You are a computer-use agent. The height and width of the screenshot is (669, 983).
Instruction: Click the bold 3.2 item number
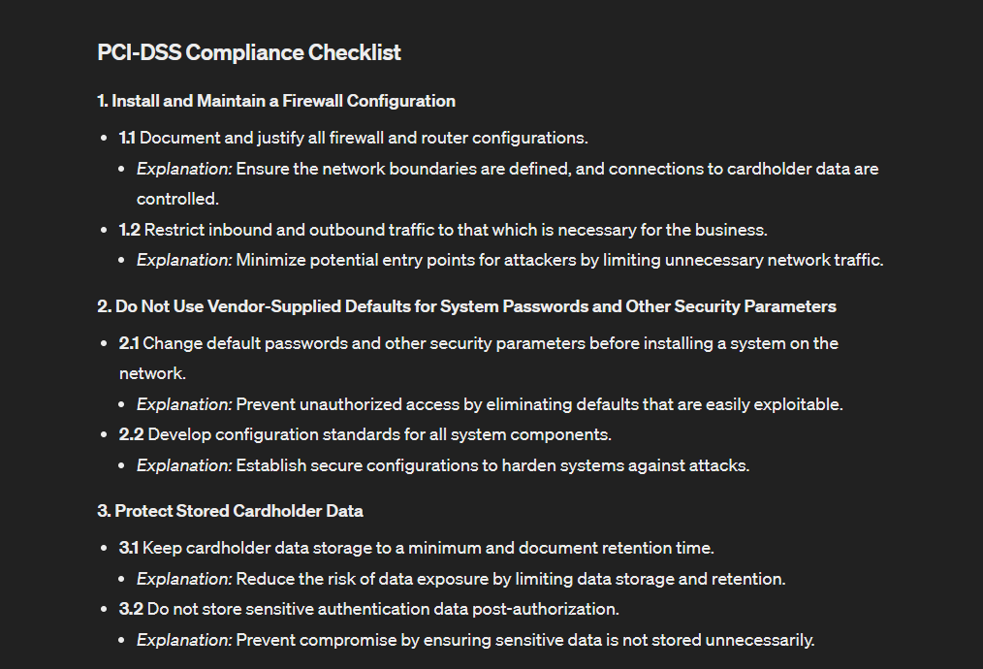131,609
